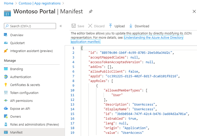Select the Manifest menu item
The height and width of the screenshot is (136, 197).
[x=32, y=132]
